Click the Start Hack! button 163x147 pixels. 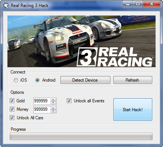click(x=133, y=109)
